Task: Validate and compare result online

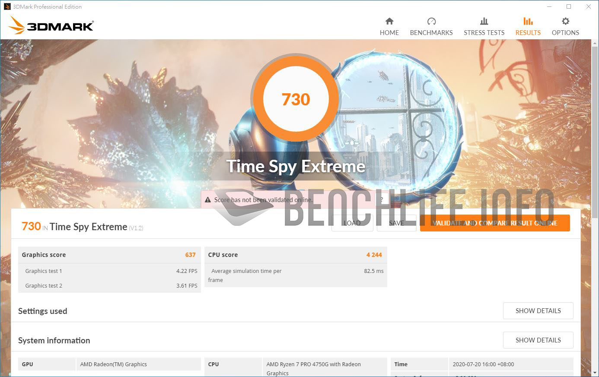Action: 494,223
